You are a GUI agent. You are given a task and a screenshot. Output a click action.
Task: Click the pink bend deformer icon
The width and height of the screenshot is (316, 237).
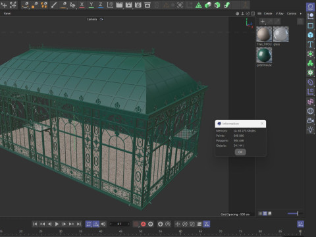click(310, 101)
